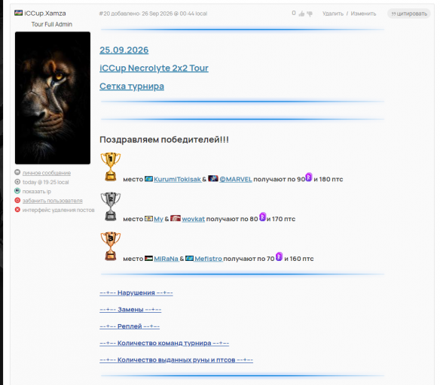
Task: Click the забанить пользователя link
Action: point(53,201)
